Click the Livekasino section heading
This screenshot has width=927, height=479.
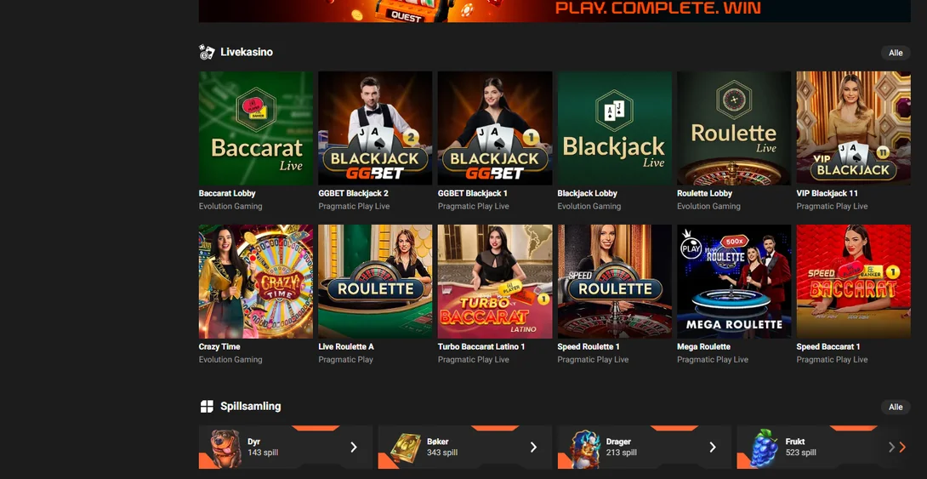click(247, 52)
